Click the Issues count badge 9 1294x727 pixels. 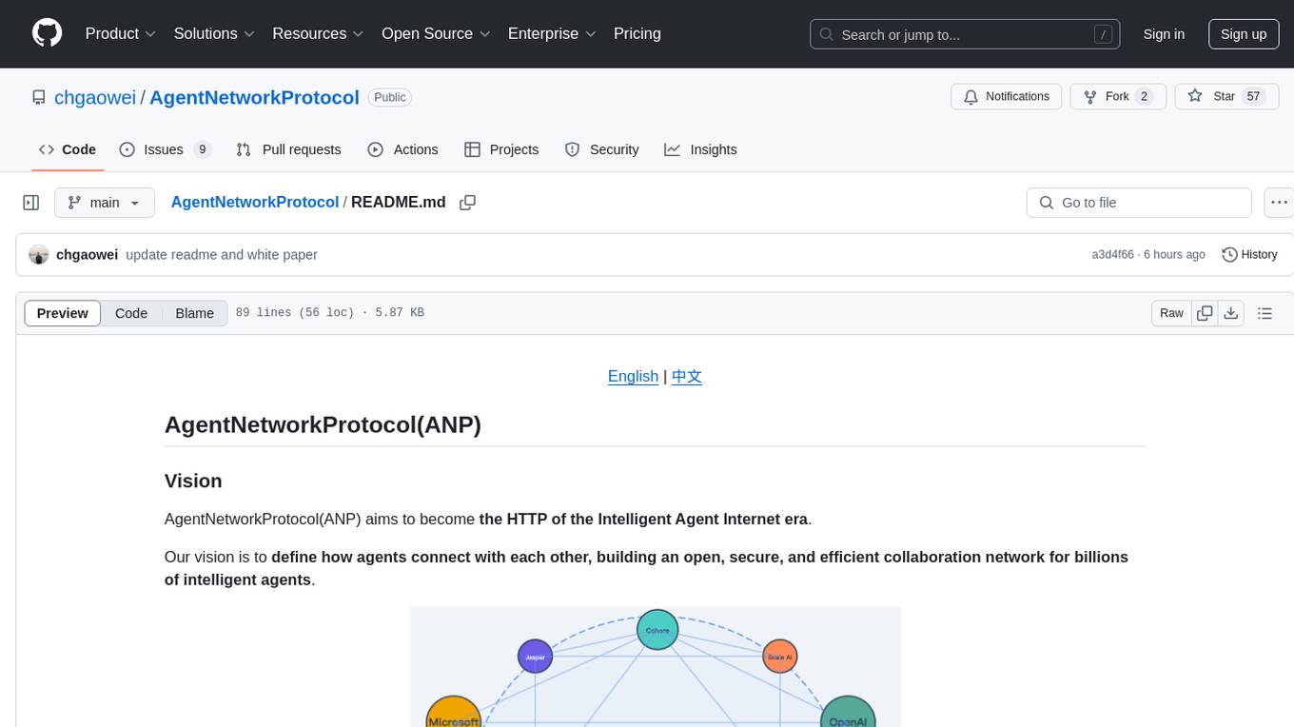[x=202, y=149]
